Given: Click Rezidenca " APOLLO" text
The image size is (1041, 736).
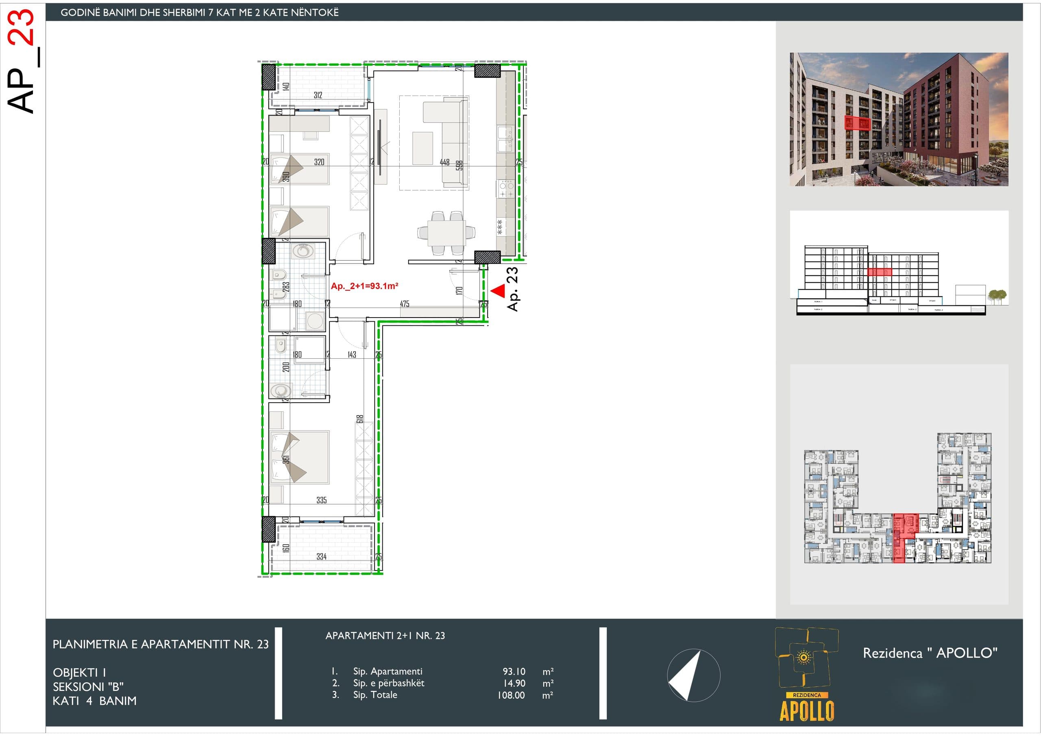Looking at the screenshot, I should click(930, 653).
